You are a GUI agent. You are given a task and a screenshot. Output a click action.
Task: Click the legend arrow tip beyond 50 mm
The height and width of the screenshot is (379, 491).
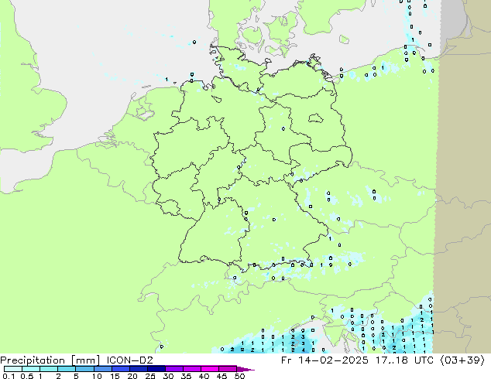point(245,369)
